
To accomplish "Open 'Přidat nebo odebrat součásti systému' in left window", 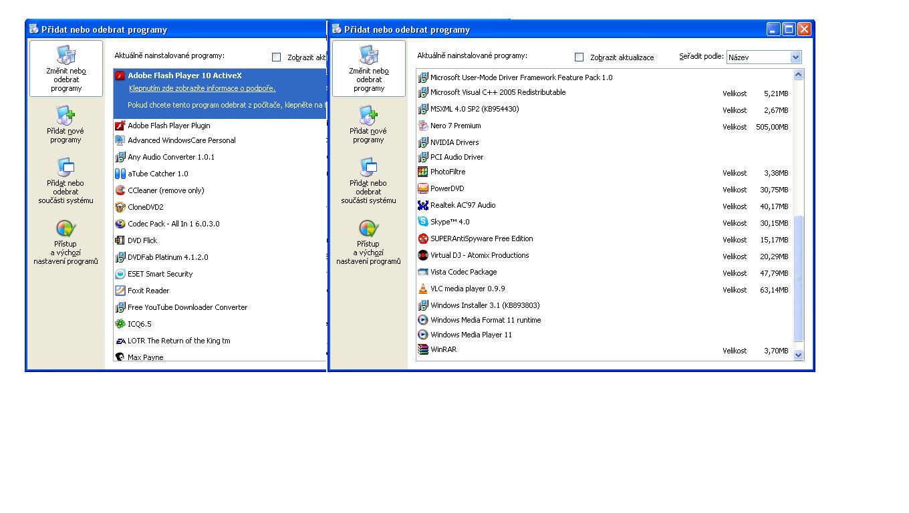I will pos(66,181).
